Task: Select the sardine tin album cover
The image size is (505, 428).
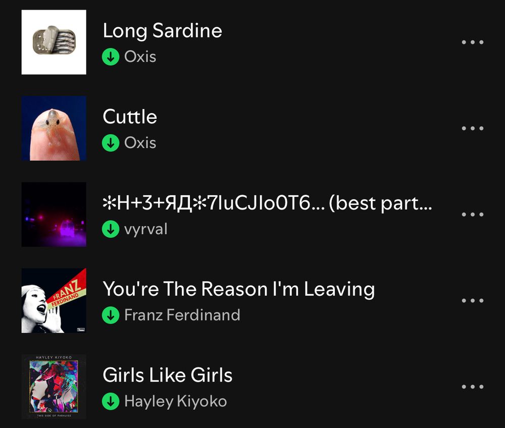Action: 54,42
